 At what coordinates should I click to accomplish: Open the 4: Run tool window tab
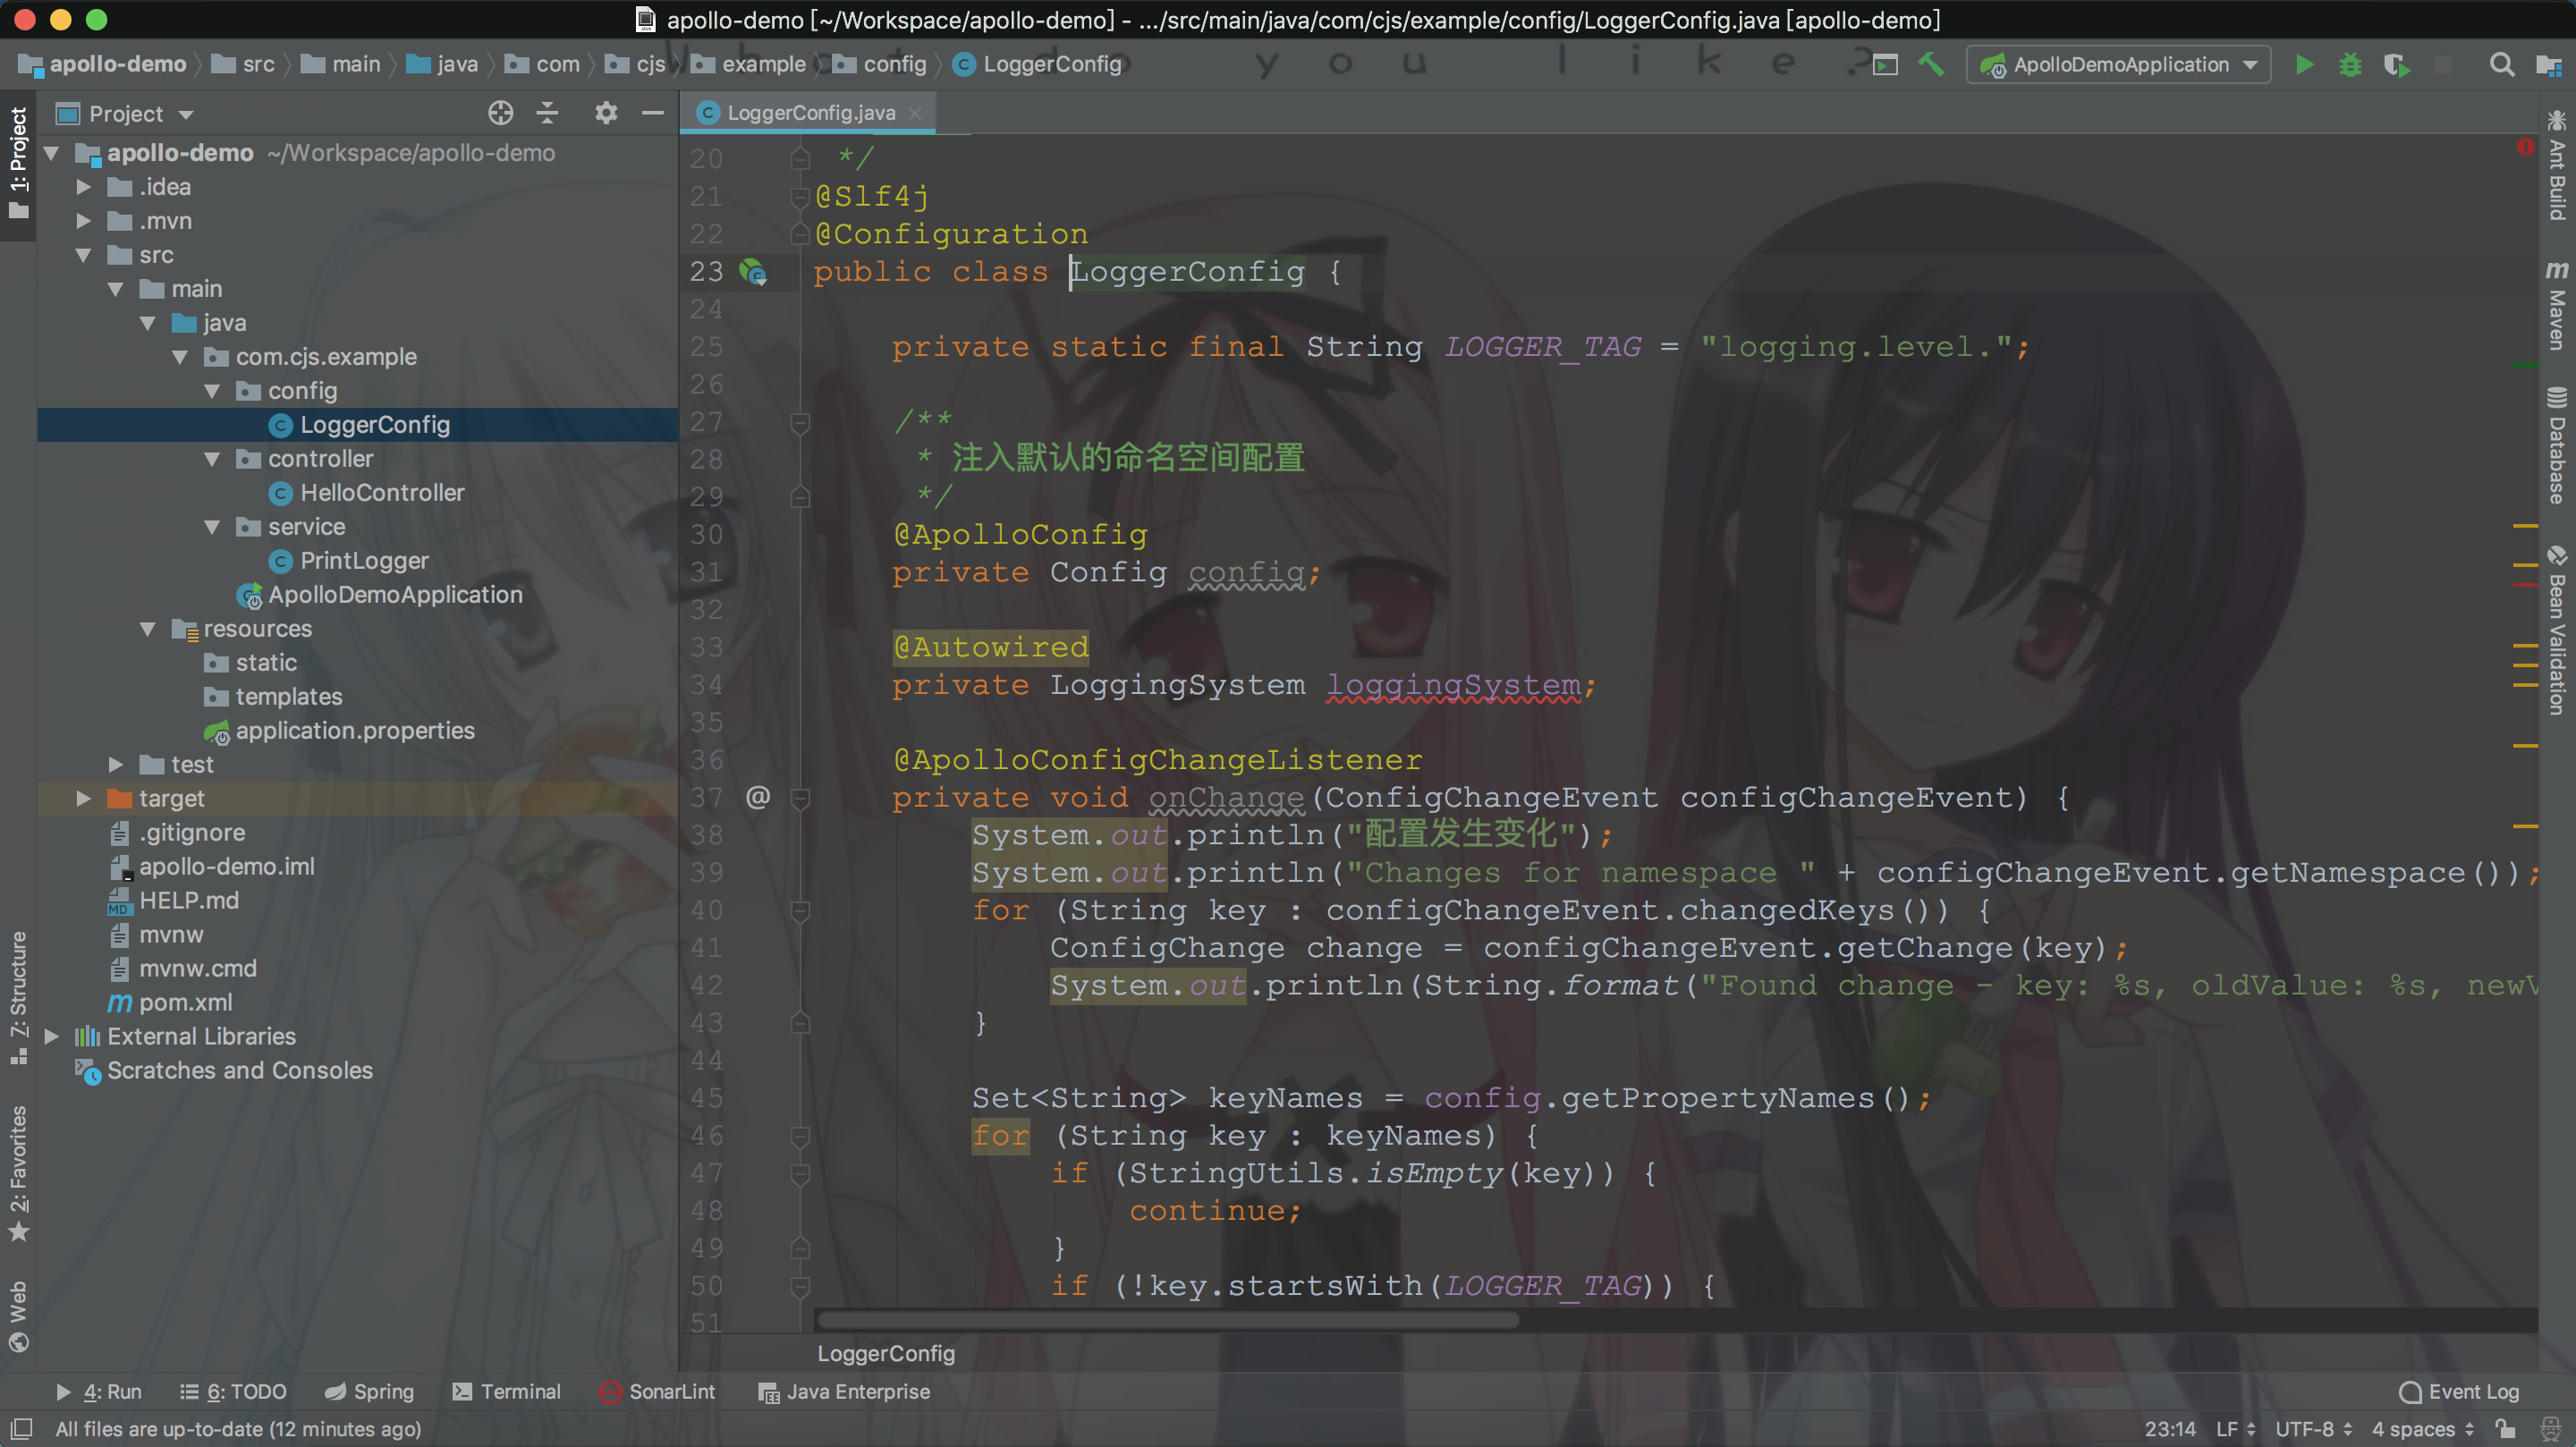(99, 1391)
